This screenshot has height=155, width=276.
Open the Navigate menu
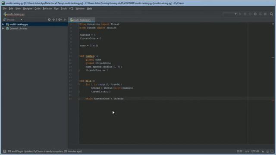[28, 9]
